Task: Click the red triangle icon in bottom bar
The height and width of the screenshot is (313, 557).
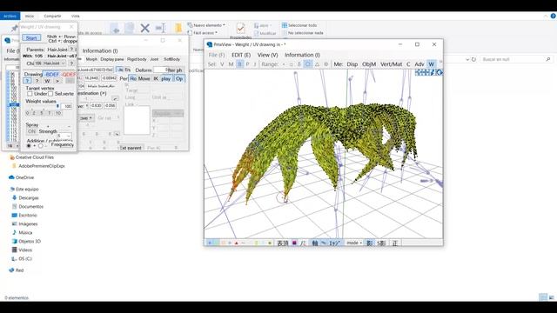Action: (236, 243)
